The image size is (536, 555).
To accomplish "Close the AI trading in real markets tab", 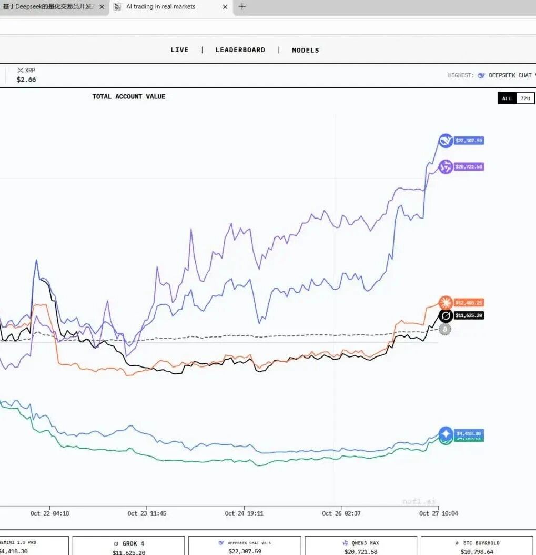I will click(x=225, y=7).
